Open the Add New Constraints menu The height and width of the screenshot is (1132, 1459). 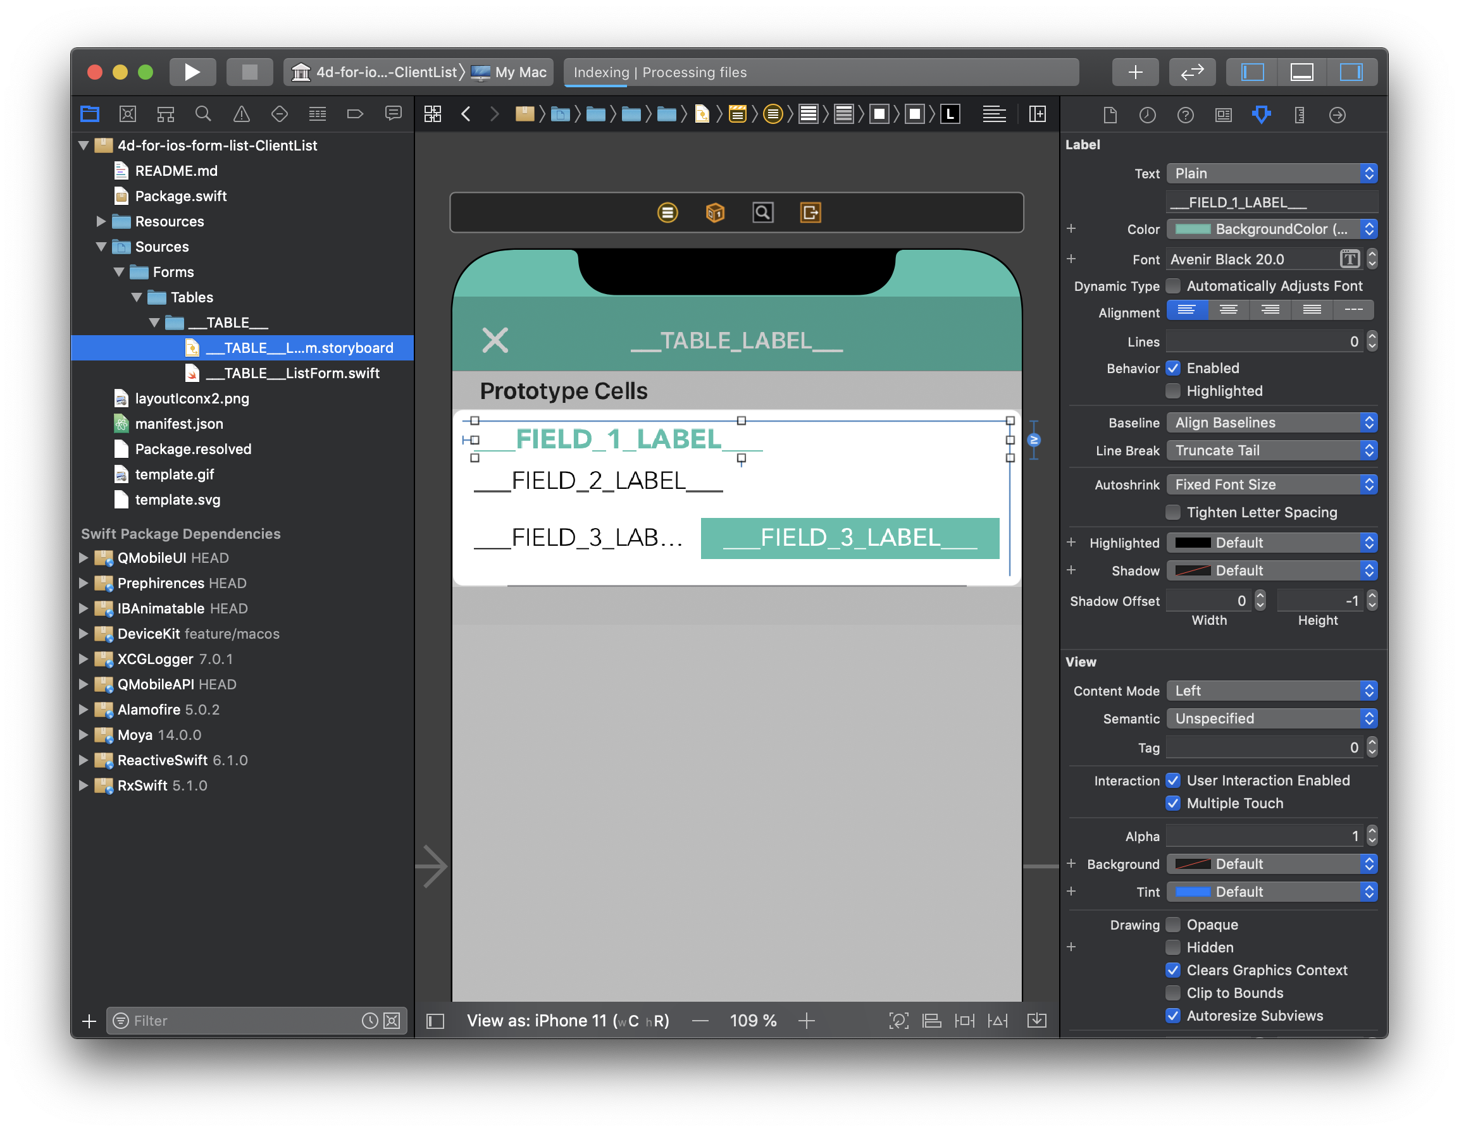coord(964,1021)
